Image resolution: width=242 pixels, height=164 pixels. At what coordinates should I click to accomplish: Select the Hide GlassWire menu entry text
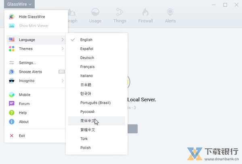(32, 17)
